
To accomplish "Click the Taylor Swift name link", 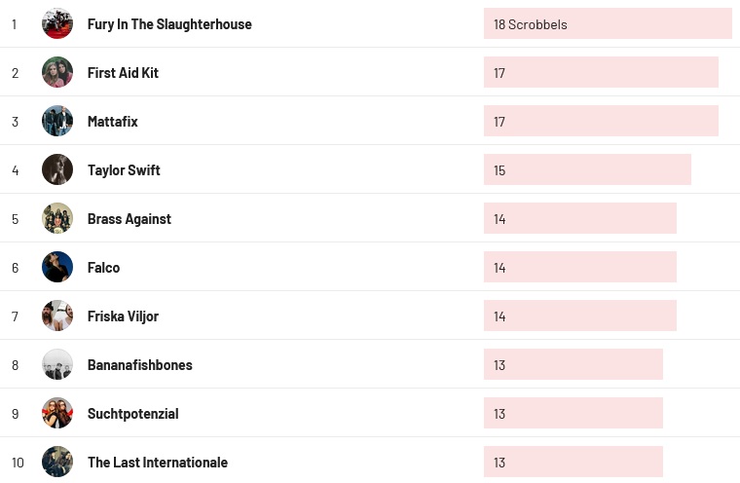I will pyautogui.click(x=124, y=170).
